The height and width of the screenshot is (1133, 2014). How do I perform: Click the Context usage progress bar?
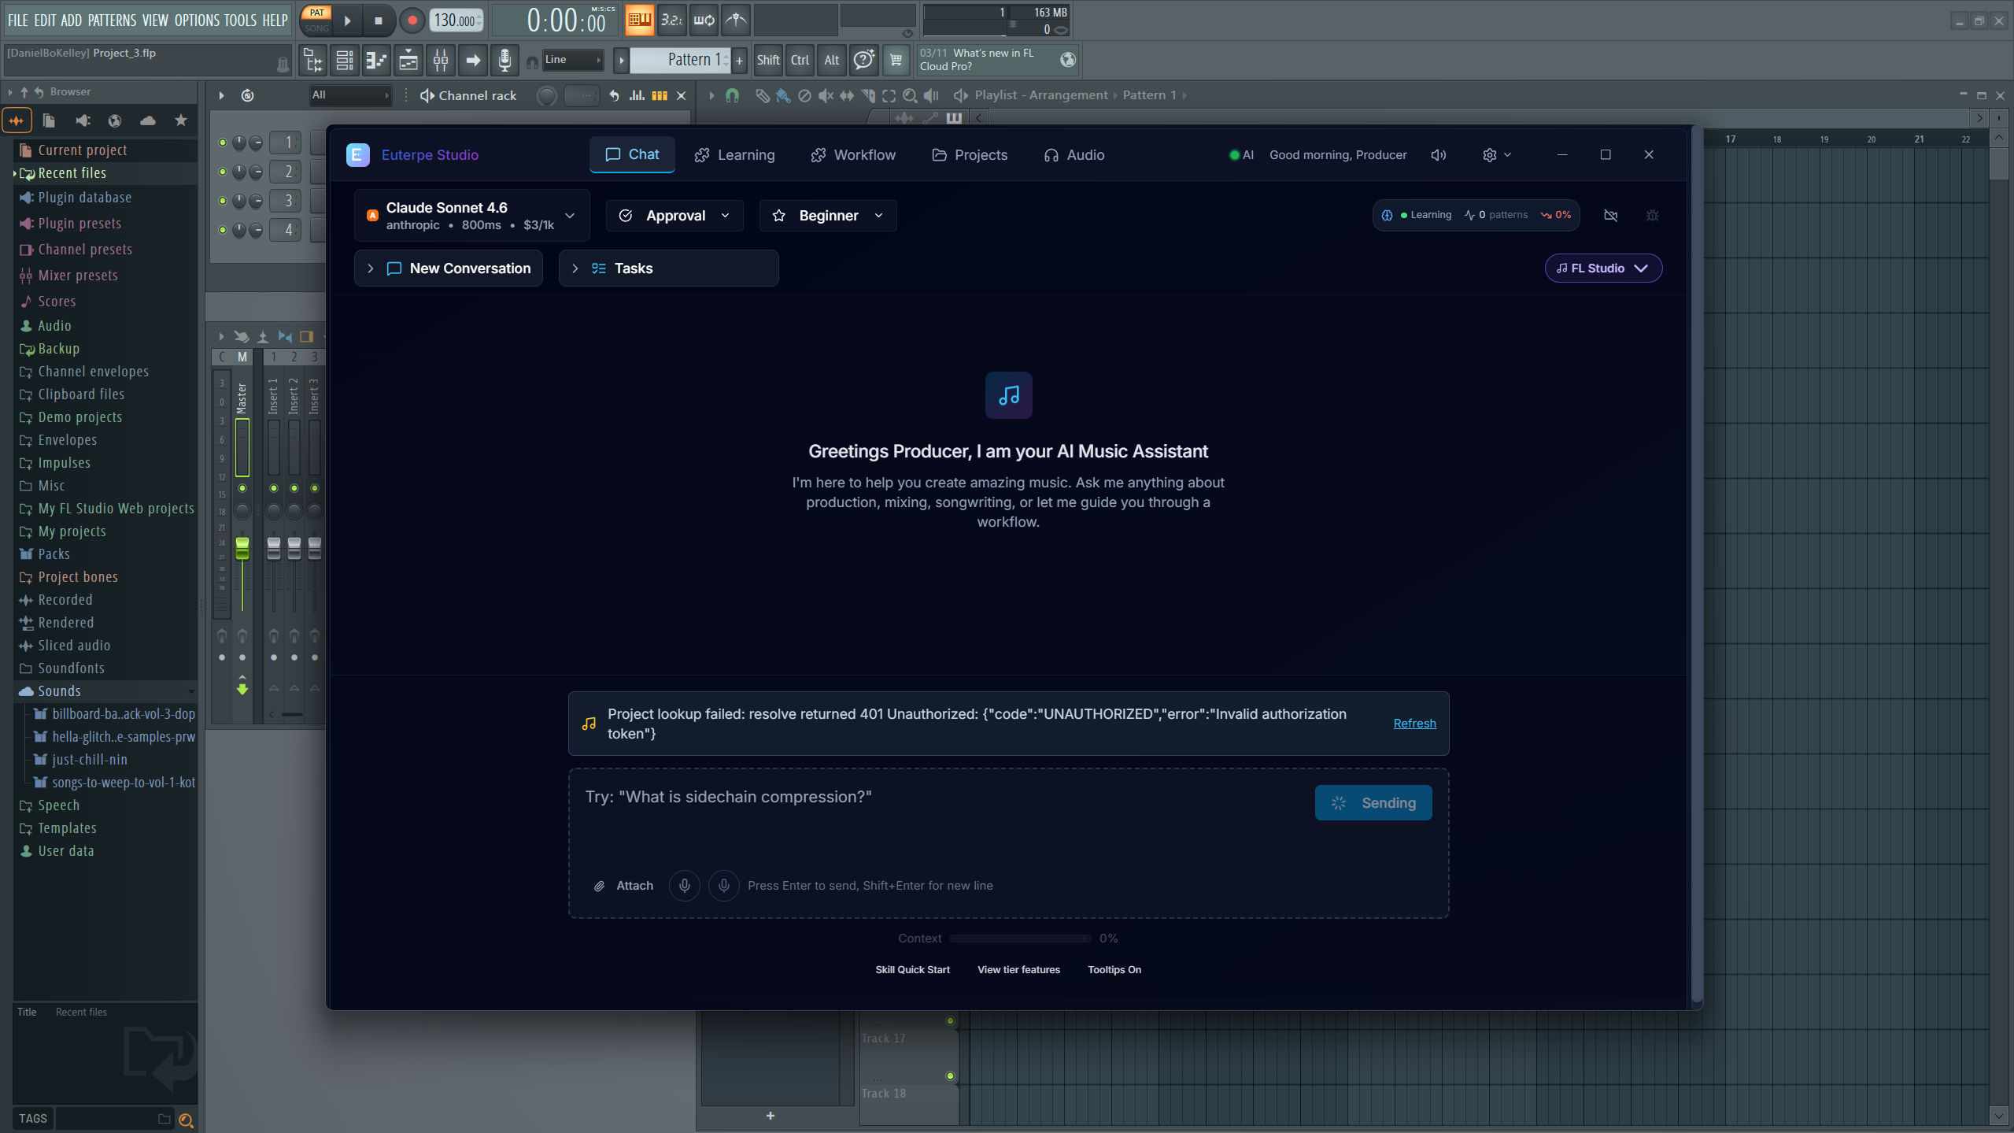point(1020,939)
